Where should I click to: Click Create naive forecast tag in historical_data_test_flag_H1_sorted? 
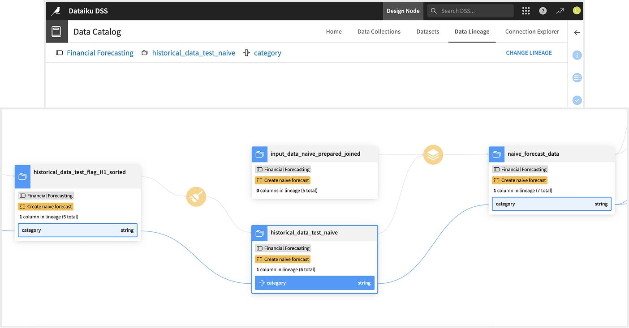46,207
